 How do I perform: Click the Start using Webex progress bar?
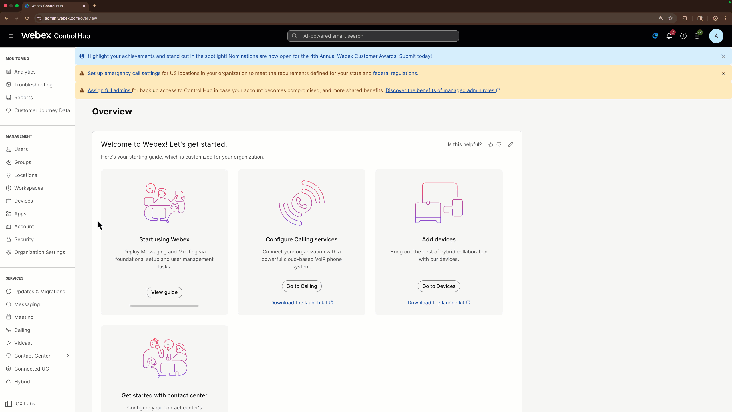tap(164, 306)
